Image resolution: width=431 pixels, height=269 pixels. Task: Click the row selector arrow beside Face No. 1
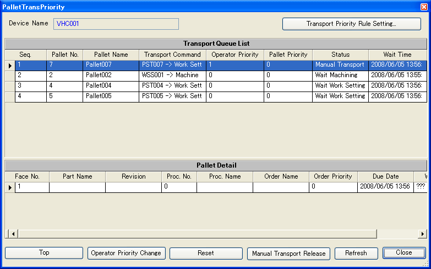(x=10, y=187)
